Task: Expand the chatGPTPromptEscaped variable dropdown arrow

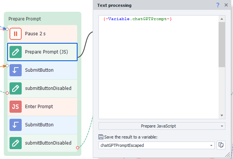Action: (211, 145)
